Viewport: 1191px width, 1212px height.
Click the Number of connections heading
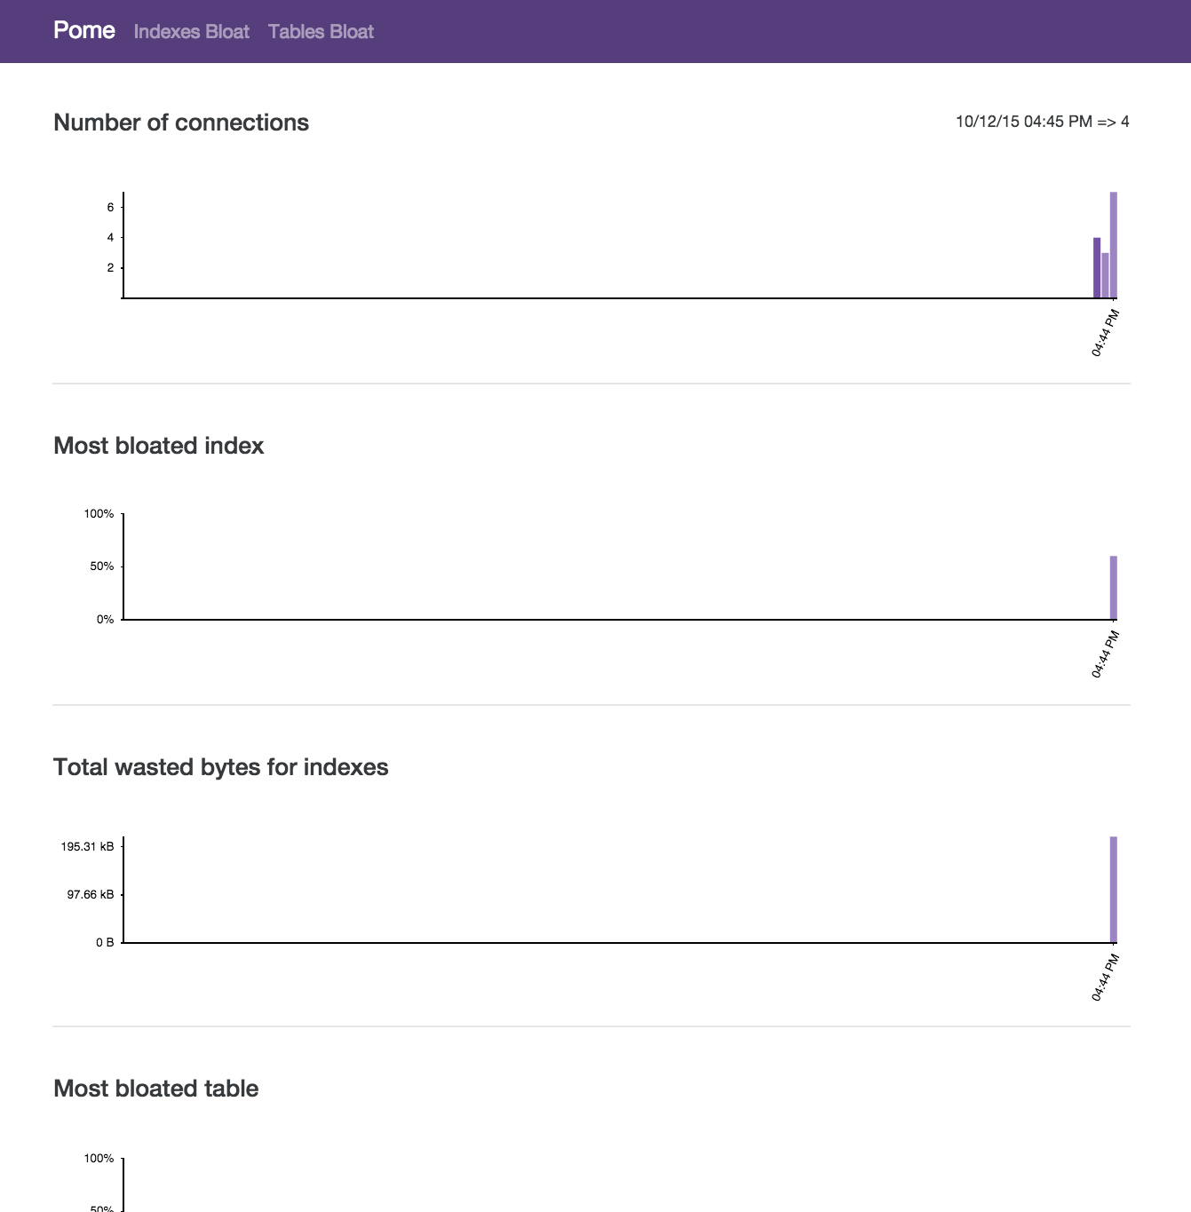(181, 123)
